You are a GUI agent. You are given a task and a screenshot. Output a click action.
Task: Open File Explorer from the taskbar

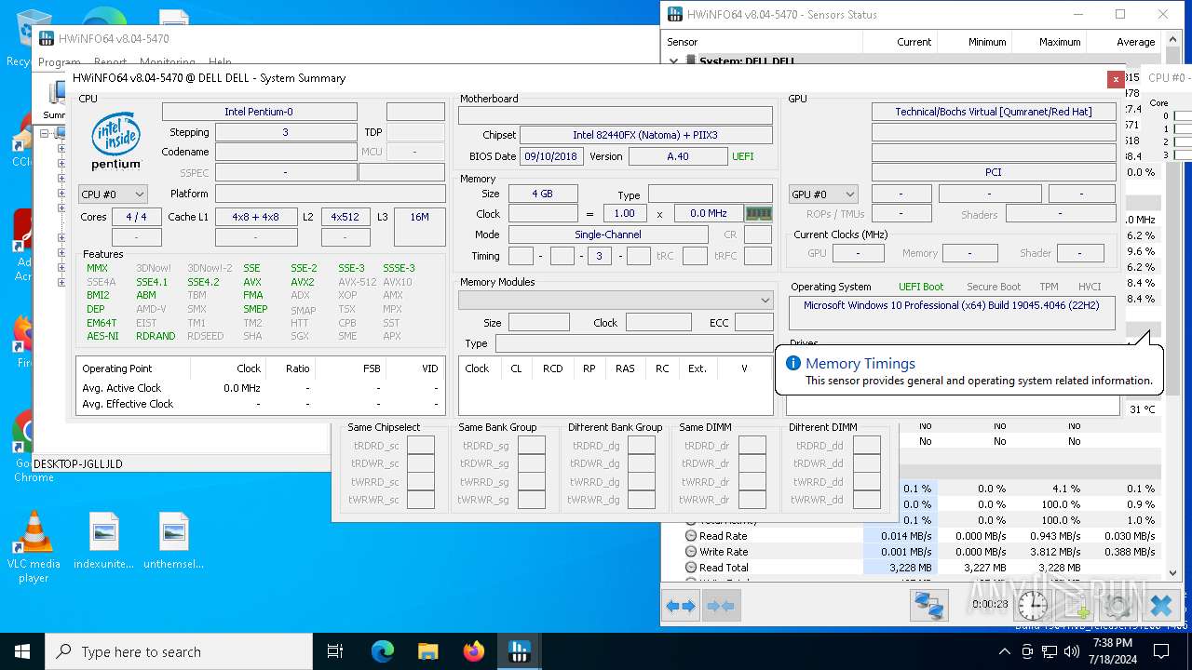point(427,651)
